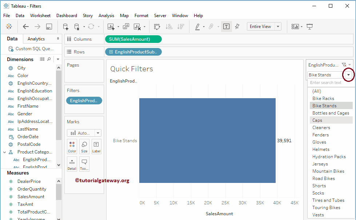Open the Analysis menu
The width and height of the screenshot is (356, 220).
pyautogui.click(x=106, y=15)
